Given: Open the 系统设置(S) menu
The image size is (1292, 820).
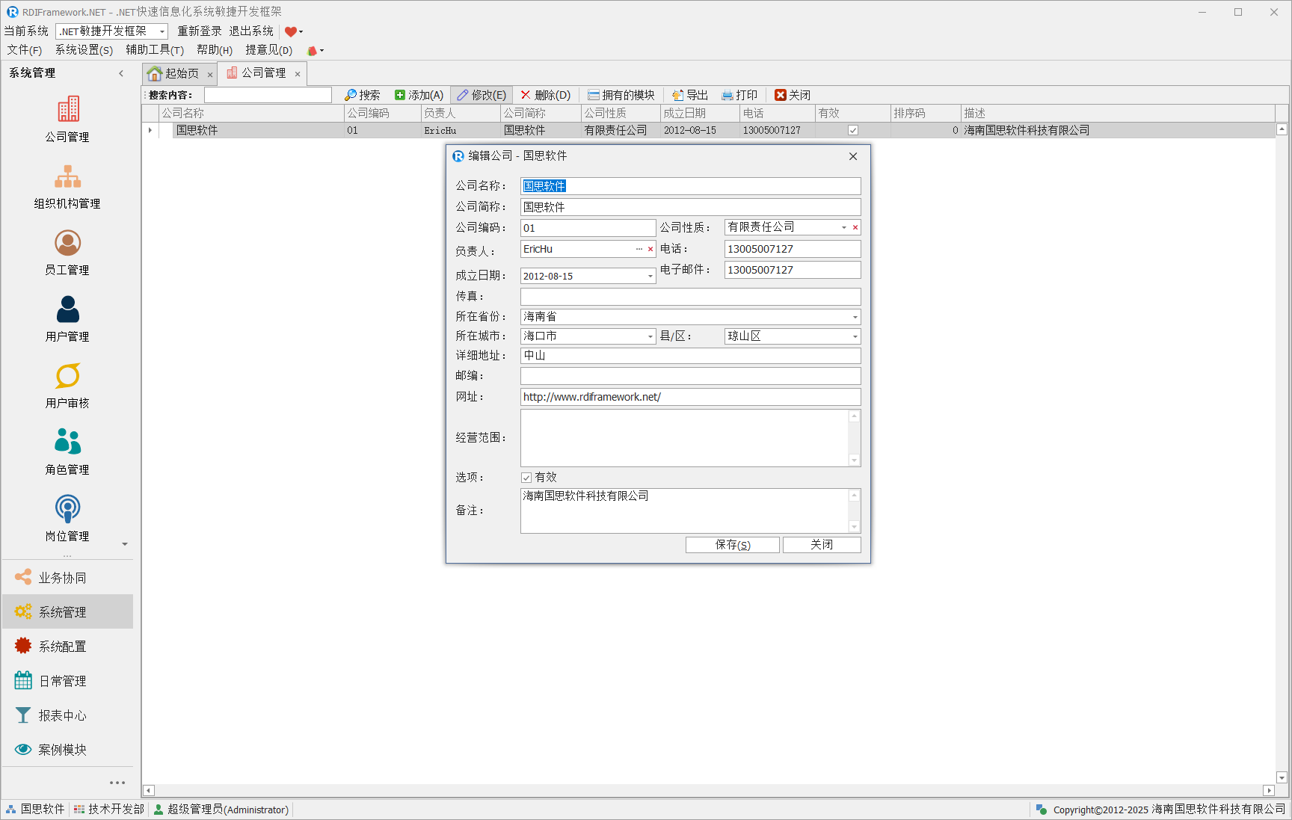Looking at the screenshot, I should point(84,50).
